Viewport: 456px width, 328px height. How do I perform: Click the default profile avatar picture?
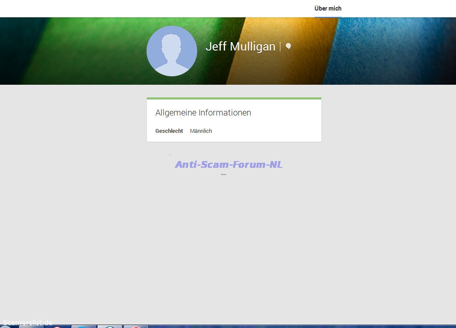(x=171, y=51)
